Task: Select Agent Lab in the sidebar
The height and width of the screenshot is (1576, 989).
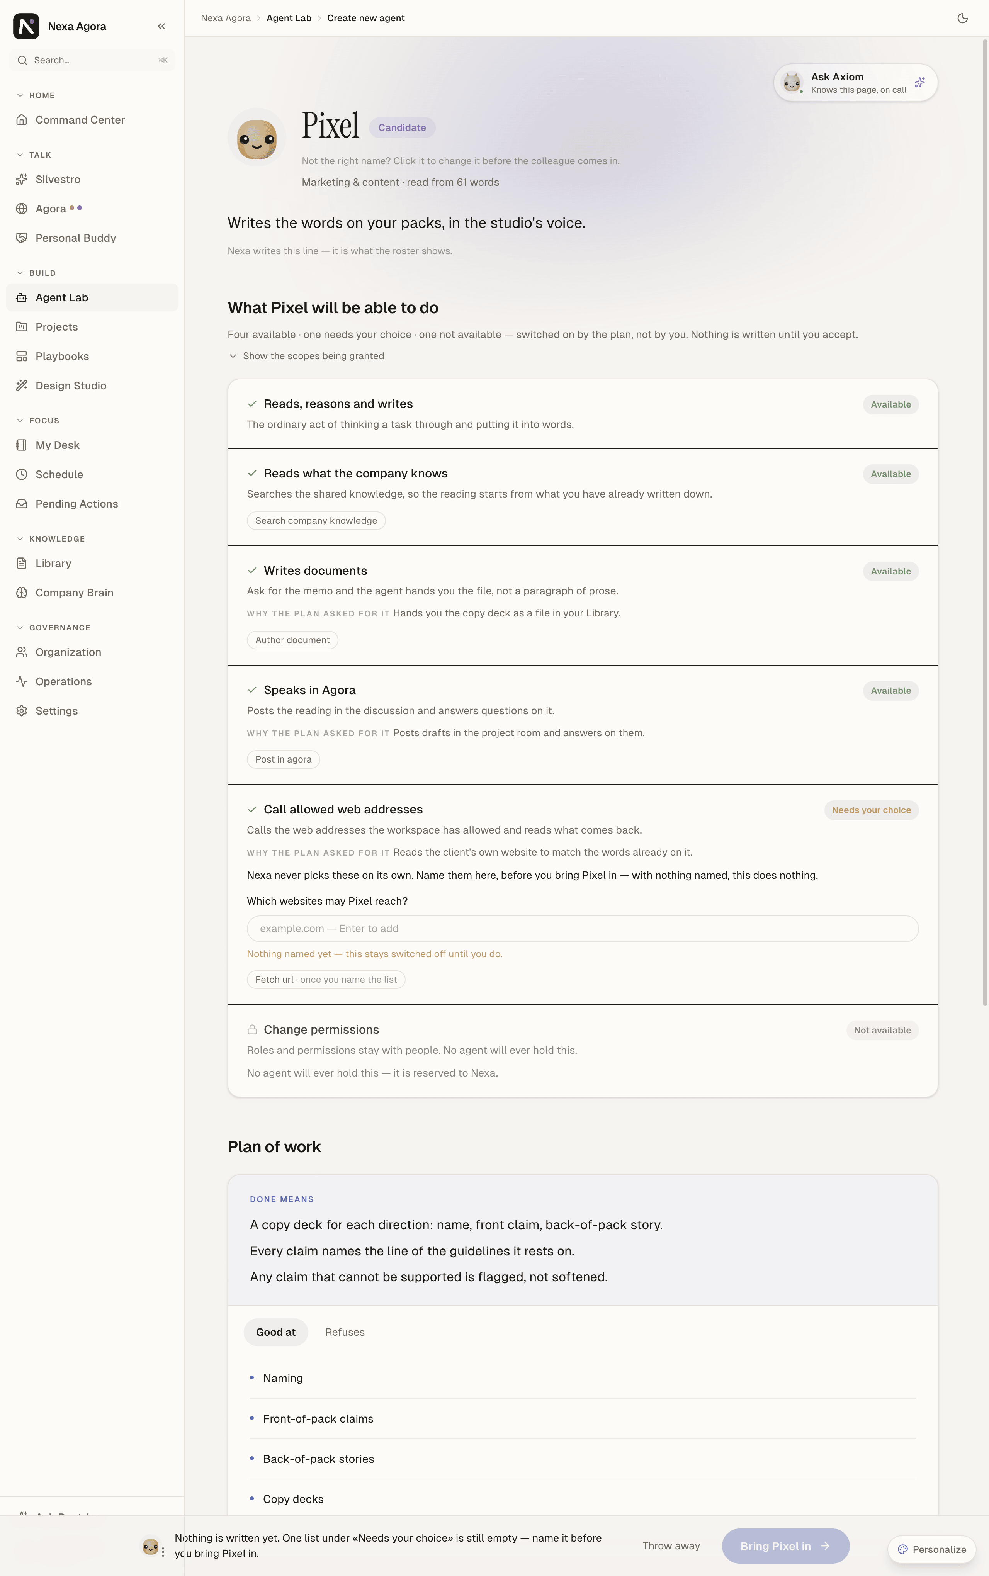Action: click(92, 297)
